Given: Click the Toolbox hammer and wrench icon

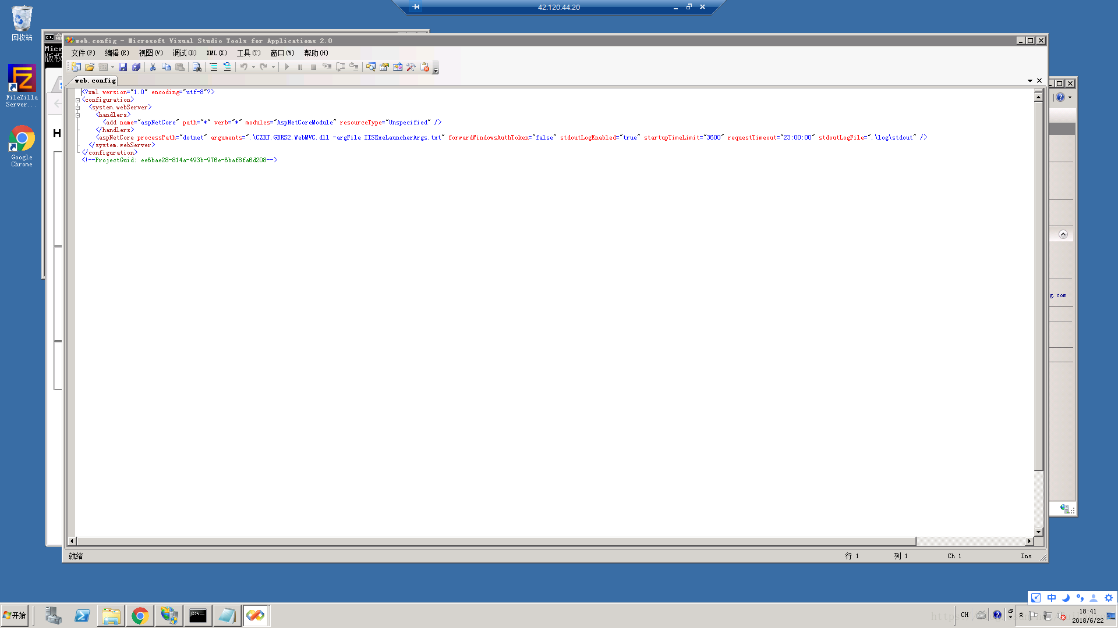Looking at the screenshot, I should [x=411, y=67].
